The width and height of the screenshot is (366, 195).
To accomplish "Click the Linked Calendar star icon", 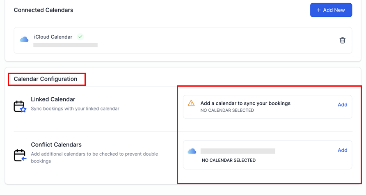I will tap(20, 107).
